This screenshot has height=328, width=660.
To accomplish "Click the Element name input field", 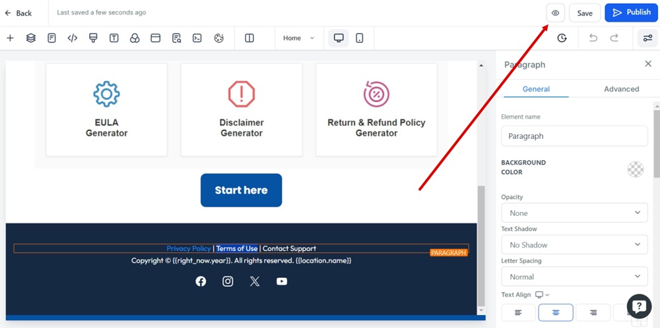I will point(575,136).
